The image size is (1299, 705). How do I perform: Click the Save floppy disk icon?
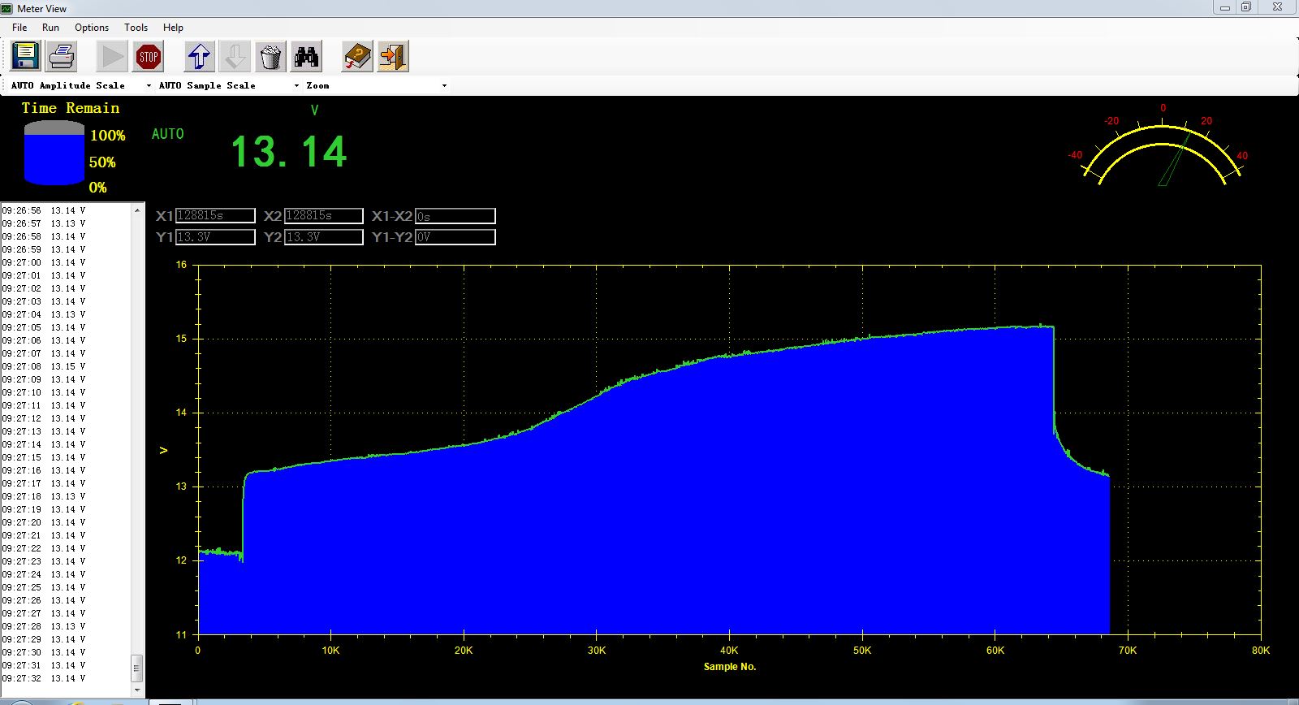point(25,57)
